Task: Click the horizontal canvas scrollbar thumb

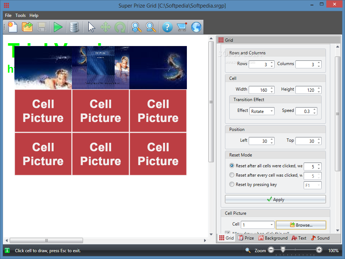Action: (x=46, y=240)
